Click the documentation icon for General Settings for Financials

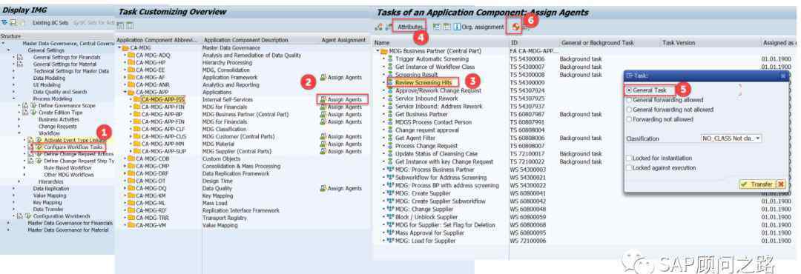[21, 58]
